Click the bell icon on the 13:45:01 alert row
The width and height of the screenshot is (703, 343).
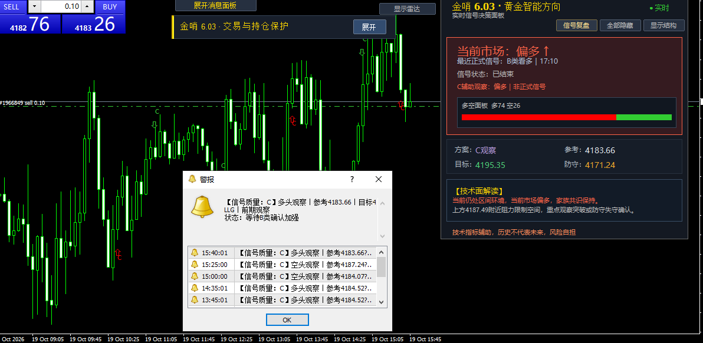[195, 299]
